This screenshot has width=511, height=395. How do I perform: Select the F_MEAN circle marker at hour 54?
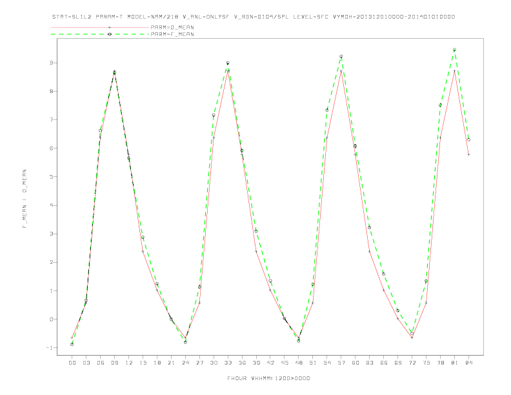[x=327, y=110]
